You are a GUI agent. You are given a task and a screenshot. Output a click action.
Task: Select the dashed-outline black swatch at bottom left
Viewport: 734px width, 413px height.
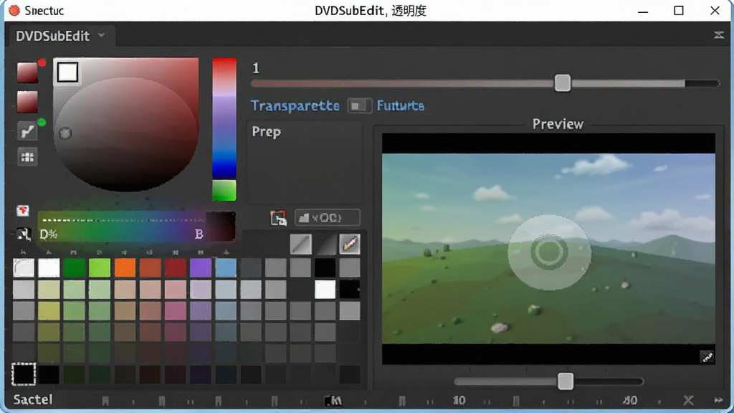click(x=24, y=374)
